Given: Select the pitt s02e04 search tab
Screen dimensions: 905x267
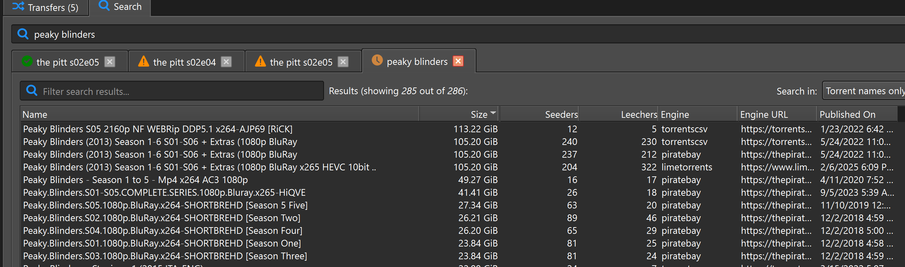Looking at the screenshot, I should [x=186, y=62].
